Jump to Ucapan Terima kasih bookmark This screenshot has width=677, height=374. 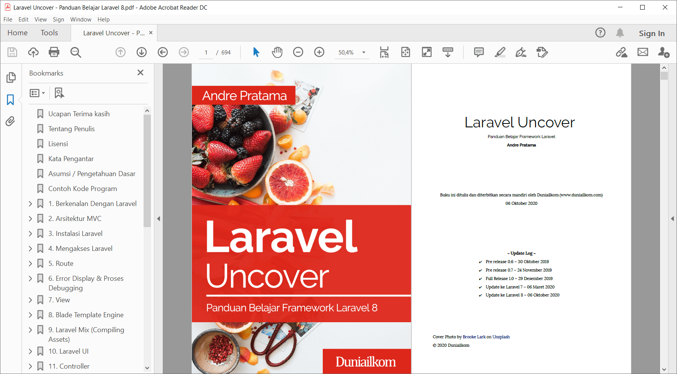point(79,114)
